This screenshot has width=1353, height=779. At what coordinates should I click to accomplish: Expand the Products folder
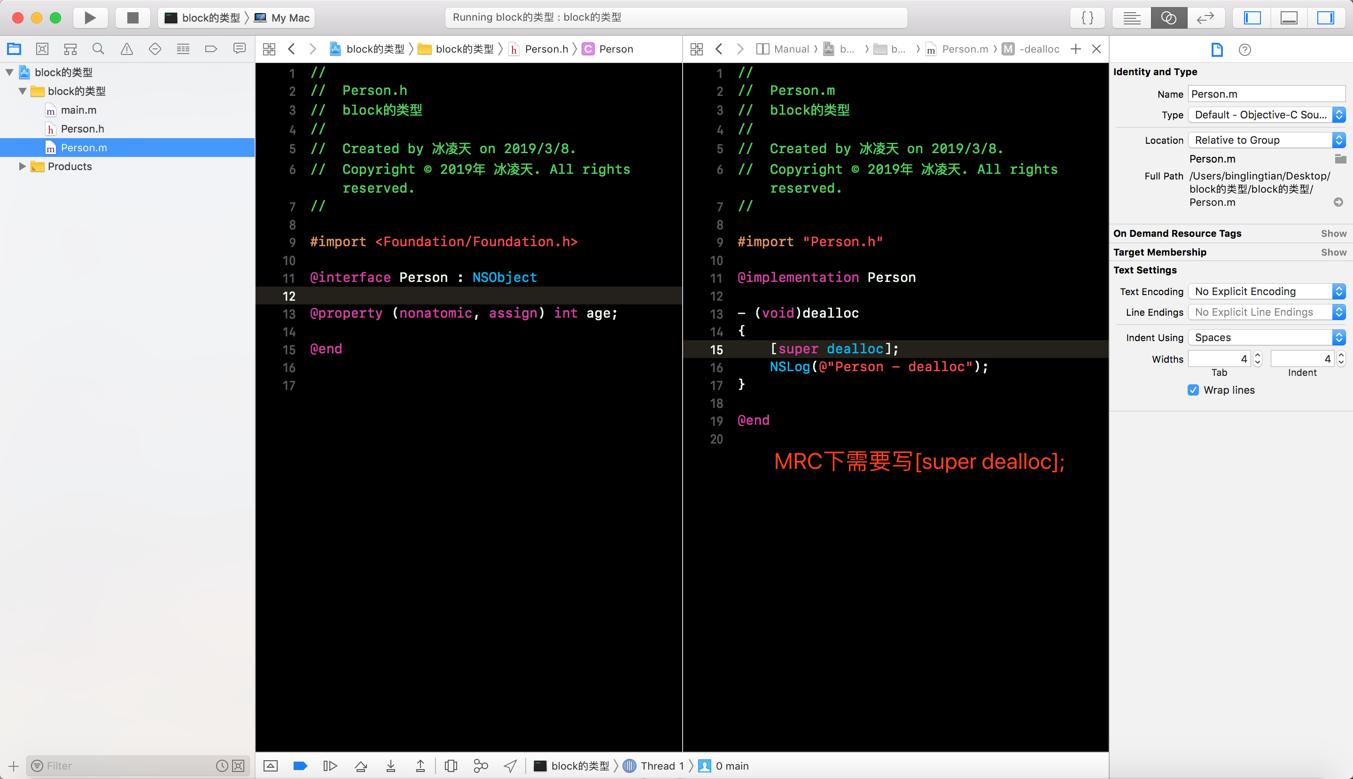click(22, 166)
